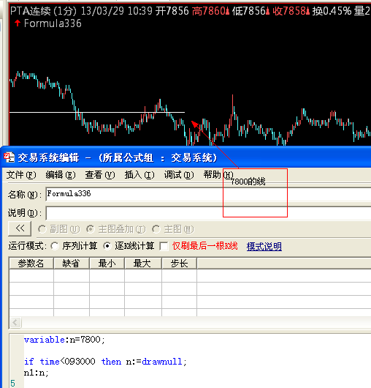Image resolution: width=371 pixels, height=388 pixels.
Task: Click the code line starting 'if time<093000'
Action: coord(105,362)
